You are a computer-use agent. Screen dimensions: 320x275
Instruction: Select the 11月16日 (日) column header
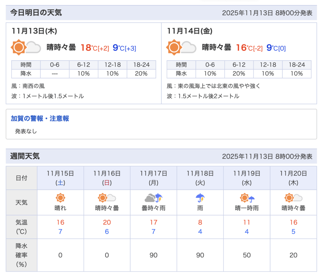[107, 178]
